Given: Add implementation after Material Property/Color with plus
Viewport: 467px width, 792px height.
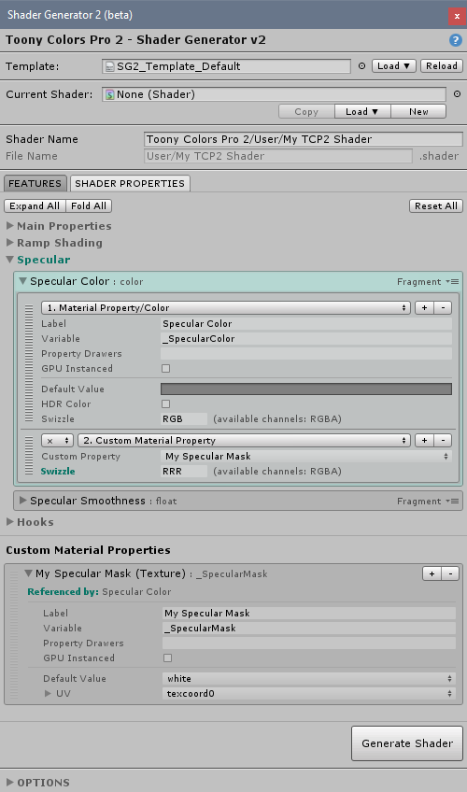Looking at the screenshot, I should click(424, 307).
